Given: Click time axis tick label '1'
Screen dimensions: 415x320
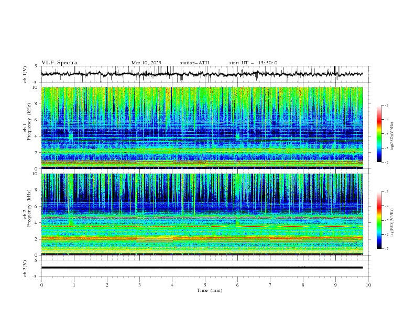Looking at the screenshot, I should pos(74,285).
